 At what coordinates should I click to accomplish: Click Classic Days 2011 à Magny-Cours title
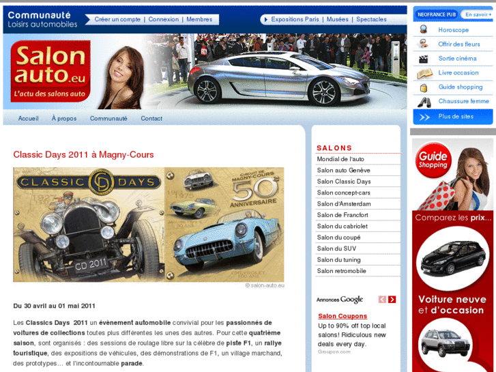[x=83, y=154]
